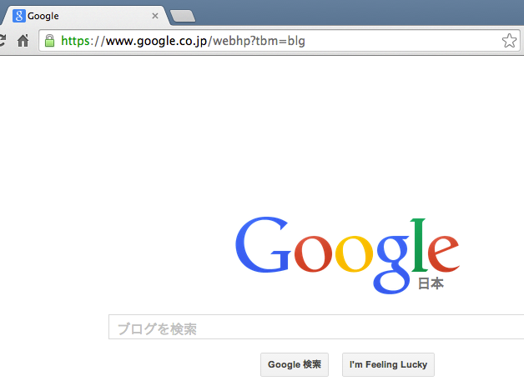Image resolution: width=524 pixels, height=391 pixels.
Task: Close the Google tab
Action: [x=155, y=16]
